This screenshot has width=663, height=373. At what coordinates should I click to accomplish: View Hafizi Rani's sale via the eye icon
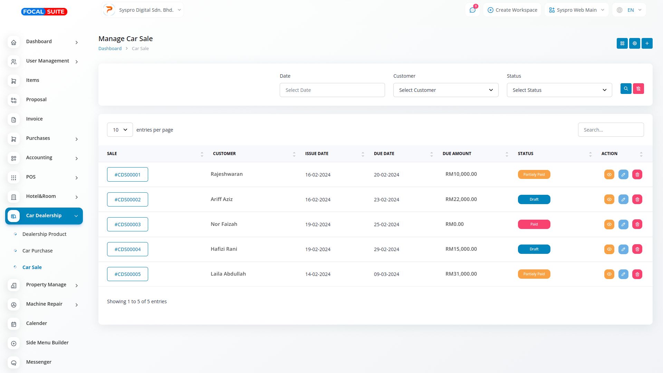tap(609, 249)
